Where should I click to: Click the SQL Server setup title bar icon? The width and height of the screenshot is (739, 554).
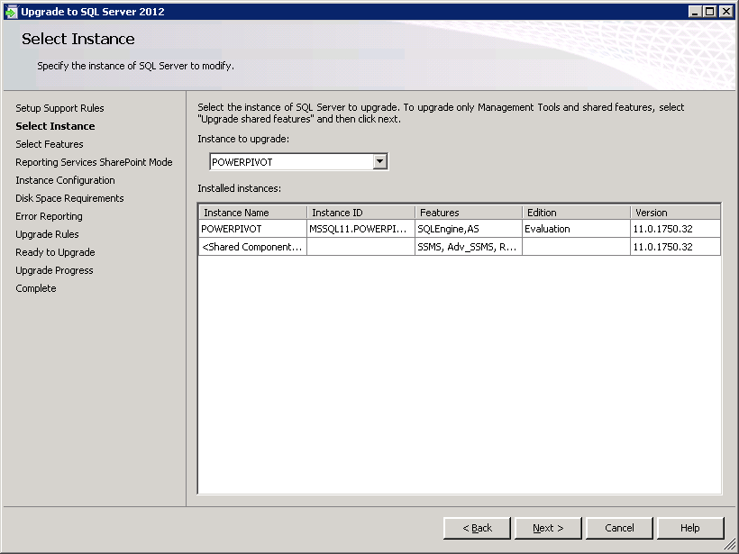[11, 12]
